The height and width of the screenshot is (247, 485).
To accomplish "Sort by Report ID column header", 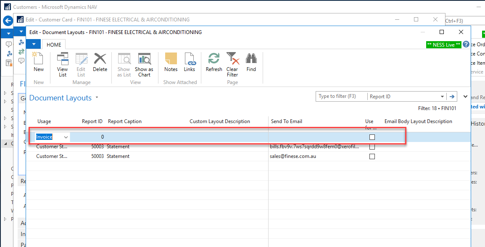I will point(92,121).
